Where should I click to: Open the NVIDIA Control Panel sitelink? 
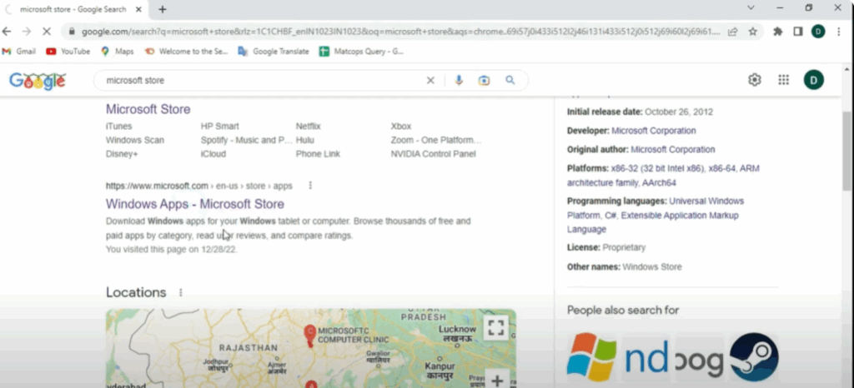click(x=433, y=154)
